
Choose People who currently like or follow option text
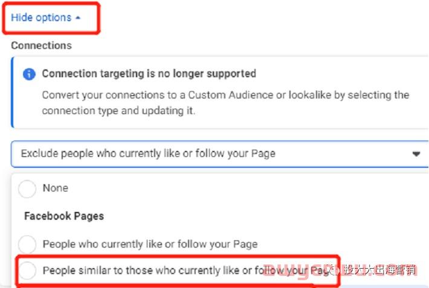[x=150, y=244]
